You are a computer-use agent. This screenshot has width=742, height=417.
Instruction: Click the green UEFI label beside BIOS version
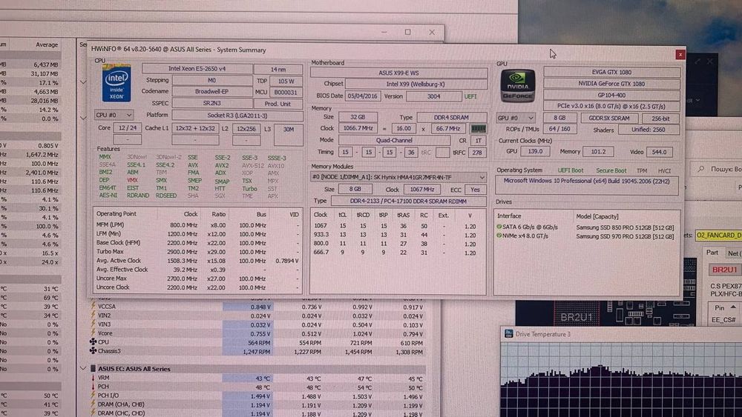(470, 96)
